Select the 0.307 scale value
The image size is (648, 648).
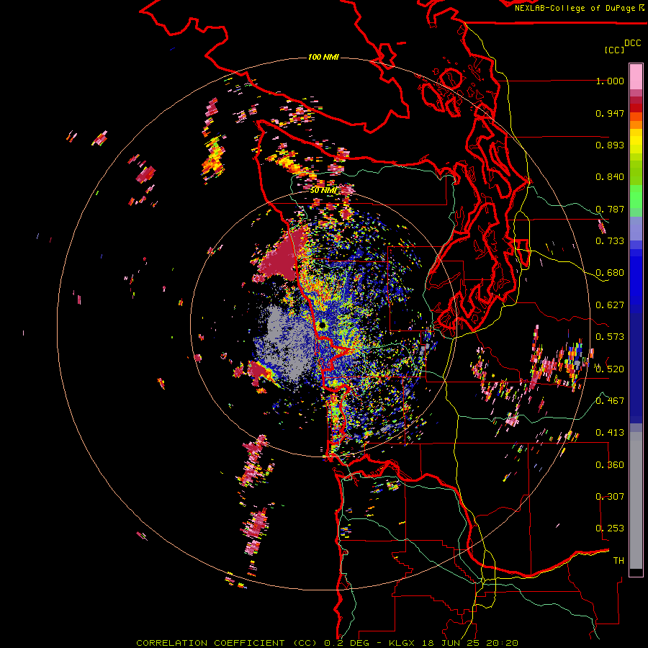tap(610, 497)
